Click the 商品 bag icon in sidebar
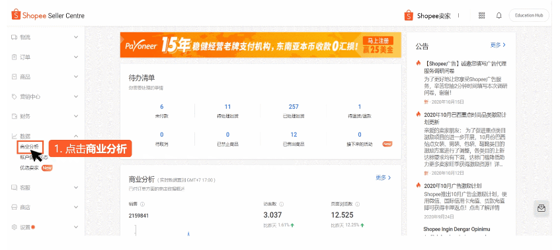Image resolution: width=560 pixels, height=250 pixels. click(15, 77)
